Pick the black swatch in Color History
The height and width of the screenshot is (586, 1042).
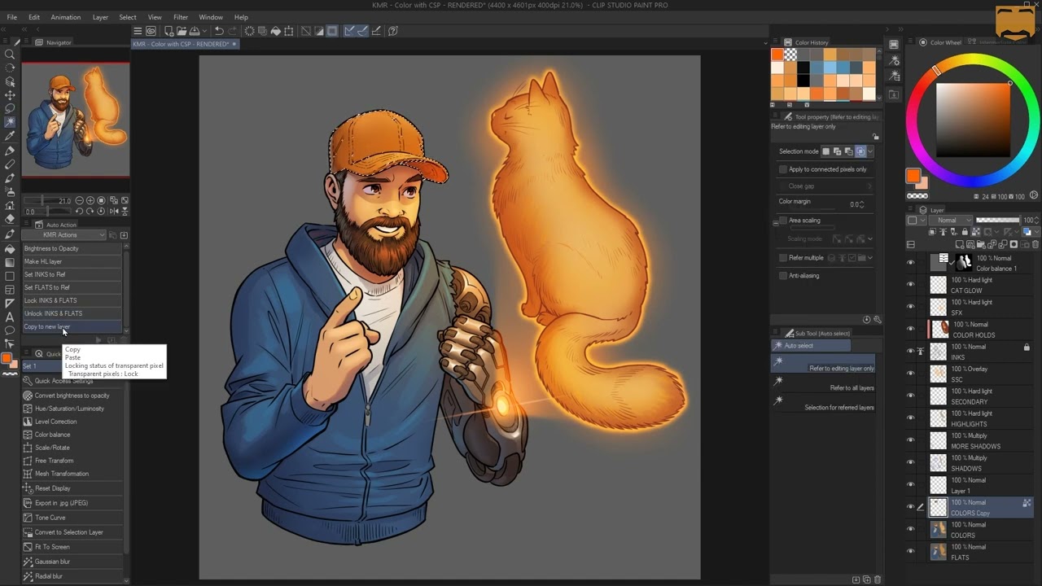point(803,81)
